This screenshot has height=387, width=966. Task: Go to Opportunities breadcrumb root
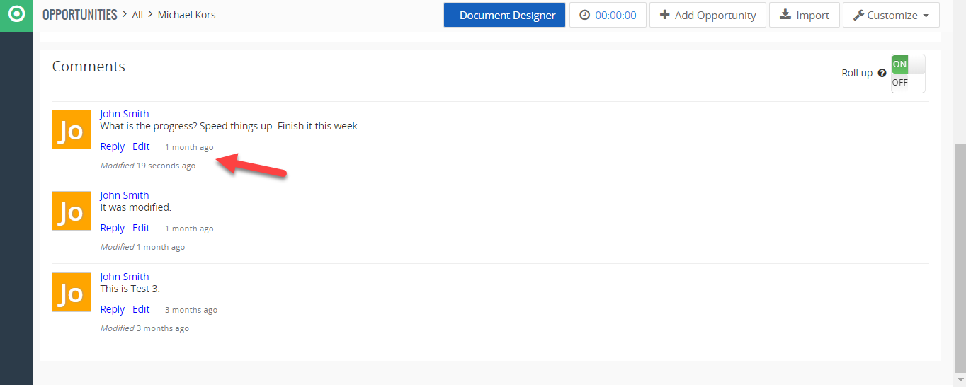[80, 15]
